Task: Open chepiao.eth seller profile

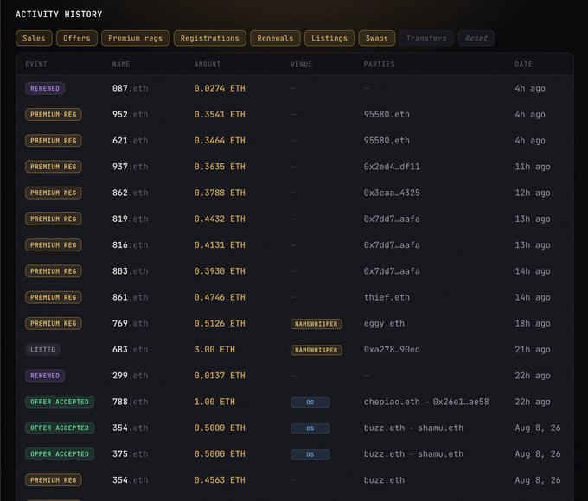Action: click(x=392, y=402)
